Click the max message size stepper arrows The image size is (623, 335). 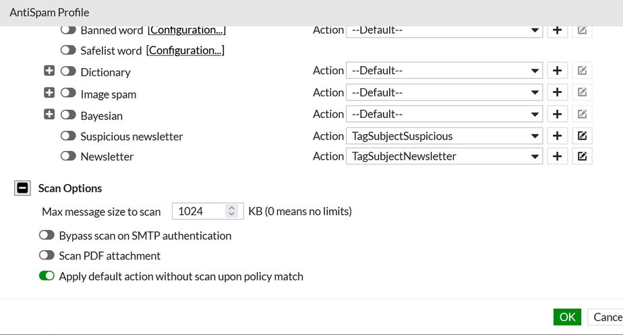[x=232, y=211]
